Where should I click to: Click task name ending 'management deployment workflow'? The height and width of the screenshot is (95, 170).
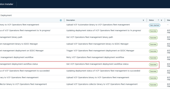coord(17,57)
